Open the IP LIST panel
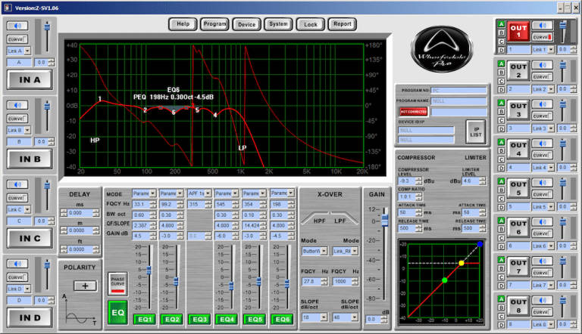Screen dimensions: 582x334 pyautogui.click(x=475, y=131)
